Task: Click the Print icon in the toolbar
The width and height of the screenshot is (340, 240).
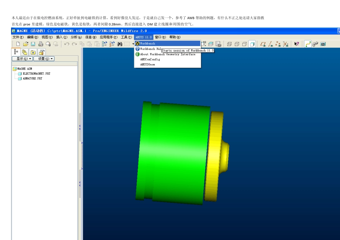Action: click(40, 44)
